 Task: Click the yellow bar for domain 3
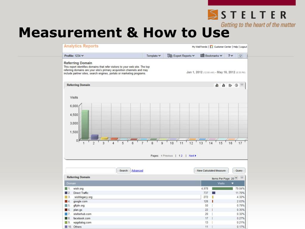pos(104,138)
